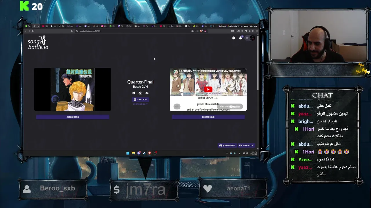
Task: Click Watch on YouTube link
Action: coord(230,107)
